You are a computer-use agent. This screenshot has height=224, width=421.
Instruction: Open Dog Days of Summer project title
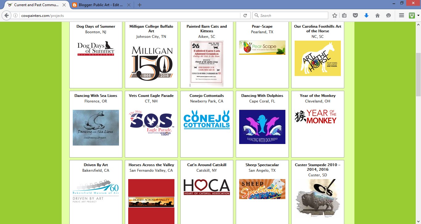(x=96, y=26)
